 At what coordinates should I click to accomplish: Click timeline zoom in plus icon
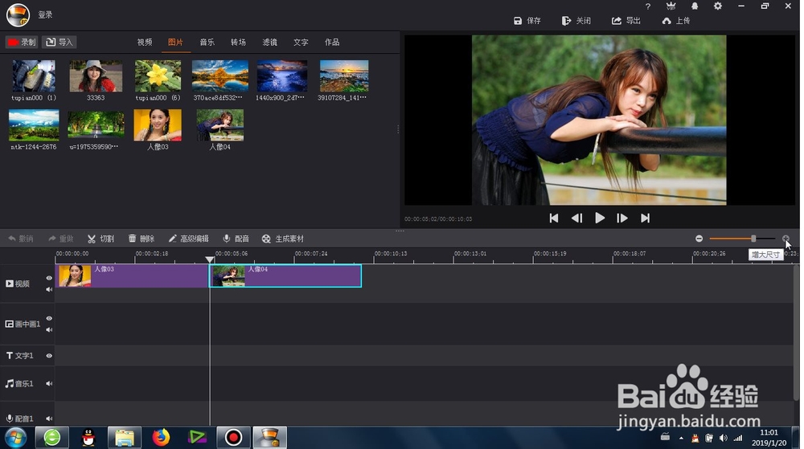point(786,239)
